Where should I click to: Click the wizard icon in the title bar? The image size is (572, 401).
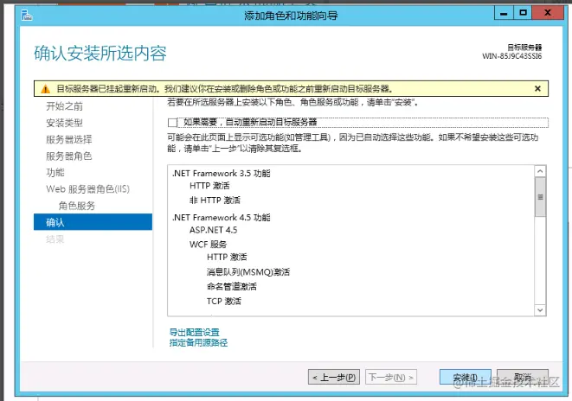click(27, 15)
